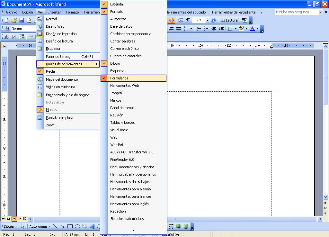Open the zoom 117% dropdown arrow
Viewport: 329px width, 237px height.
point(207,20)
